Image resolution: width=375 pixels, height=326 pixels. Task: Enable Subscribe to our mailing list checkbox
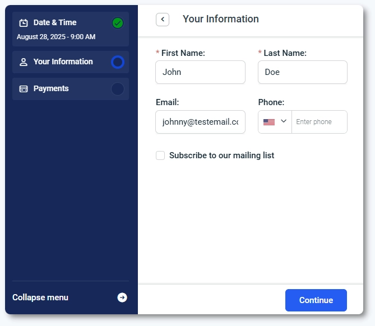coord(160,155)
